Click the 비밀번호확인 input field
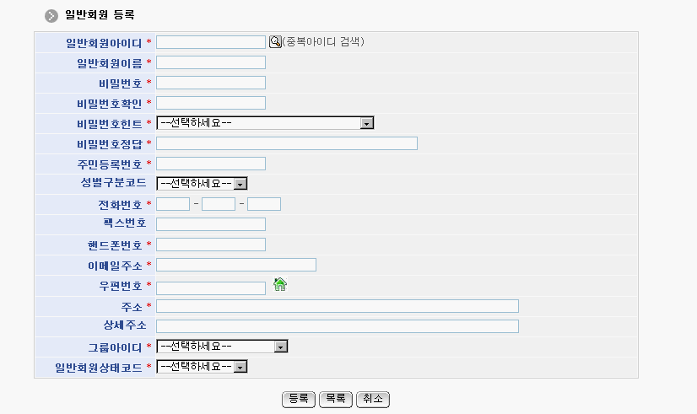697x414 pixels. (x=211, y=103)
